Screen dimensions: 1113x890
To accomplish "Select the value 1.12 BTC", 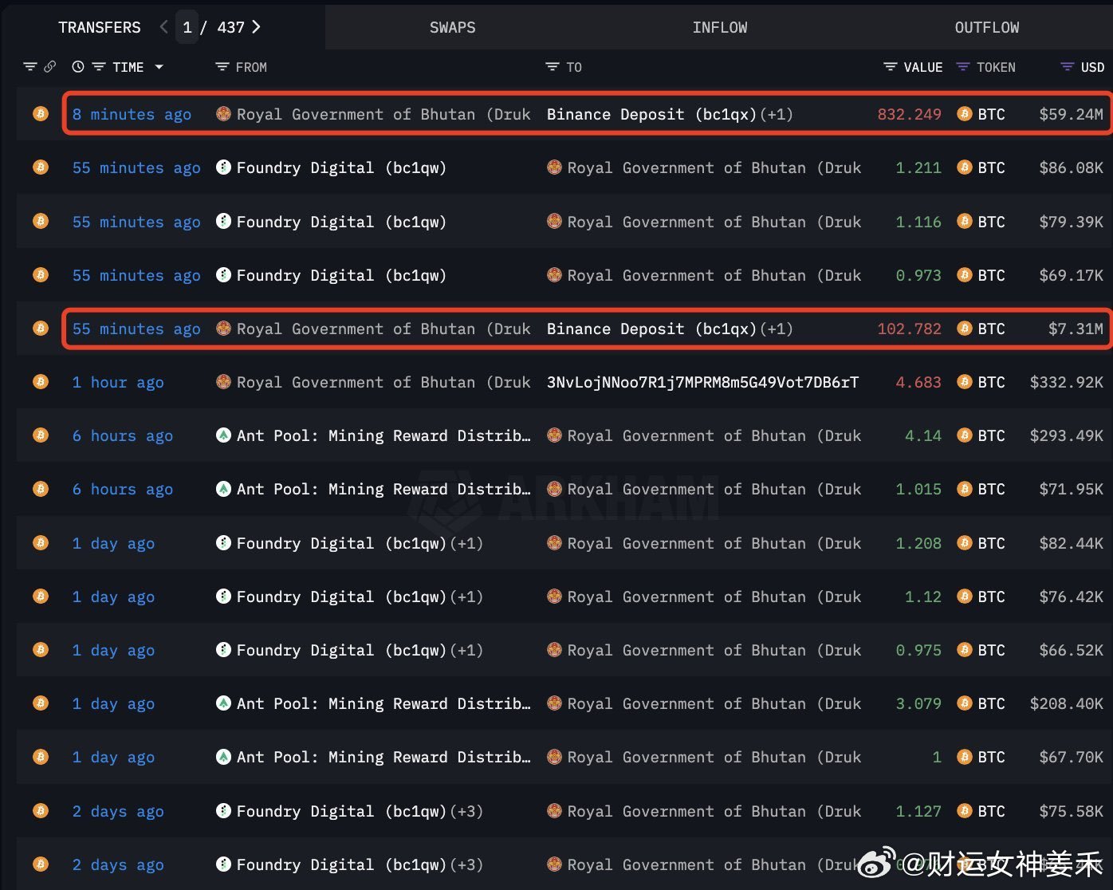I will (x=923, y=597).
